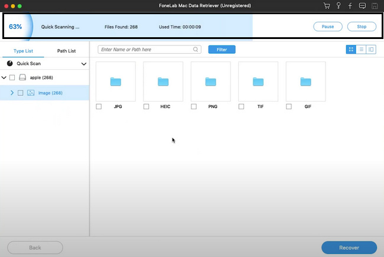
Task: Tick the apple drive checkbox
Action: coord(12,77)
